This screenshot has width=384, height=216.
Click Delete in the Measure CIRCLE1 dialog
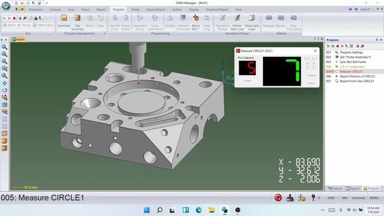(x=247, y=80)
